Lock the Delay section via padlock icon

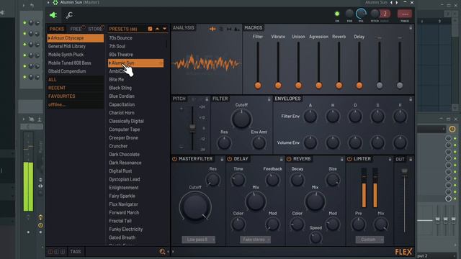click(281, 159)
